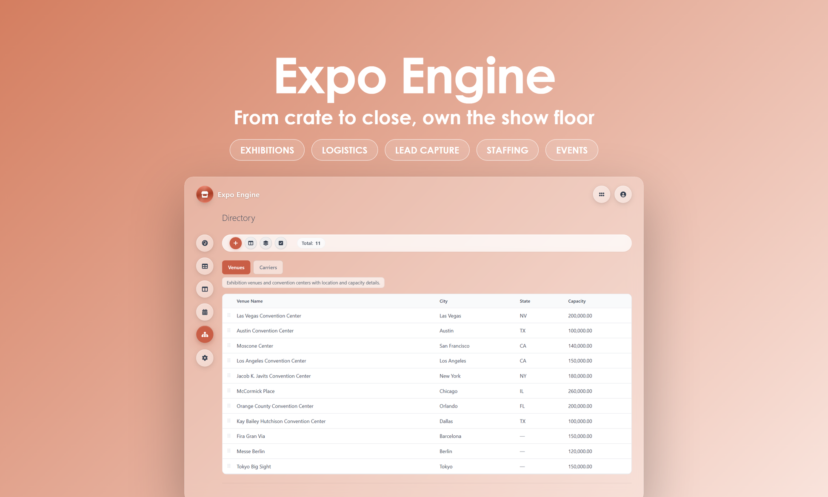Click the Orlando city cell

[x=448, y=406]
